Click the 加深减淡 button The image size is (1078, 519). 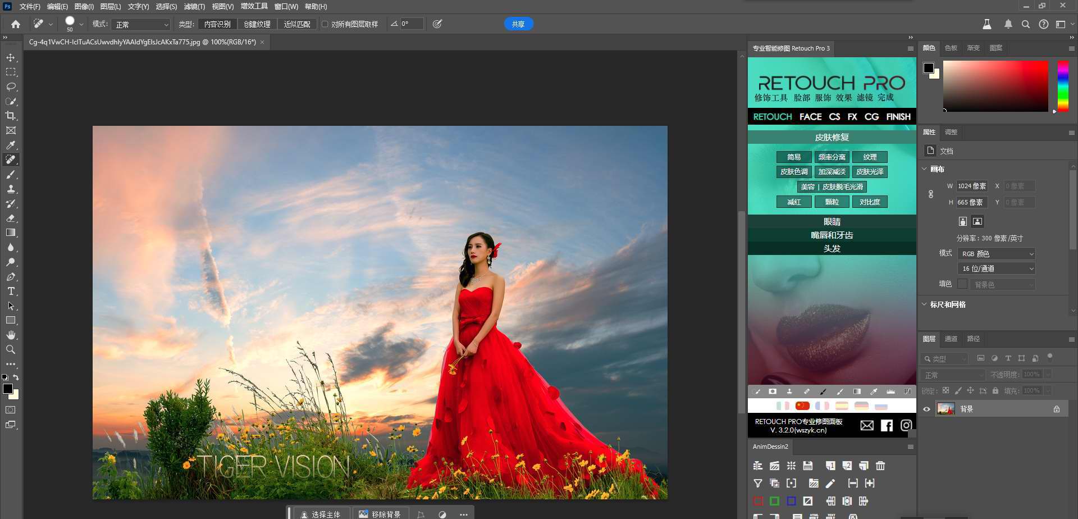832,172
